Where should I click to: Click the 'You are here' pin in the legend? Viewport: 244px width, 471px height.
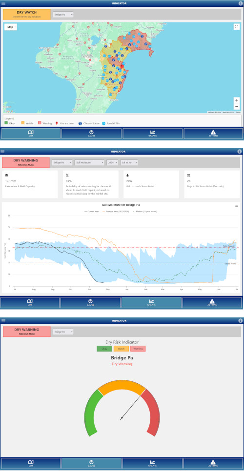pos(57,123)
